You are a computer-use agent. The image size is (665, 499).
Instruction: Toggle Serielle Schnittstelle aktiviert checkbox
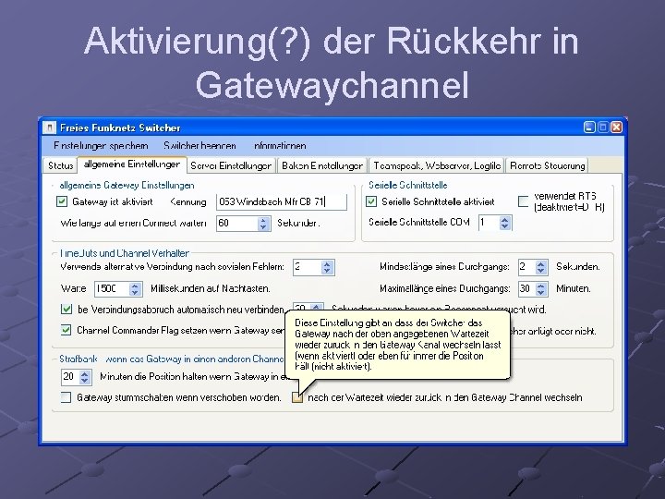click(x=371, y=201)
